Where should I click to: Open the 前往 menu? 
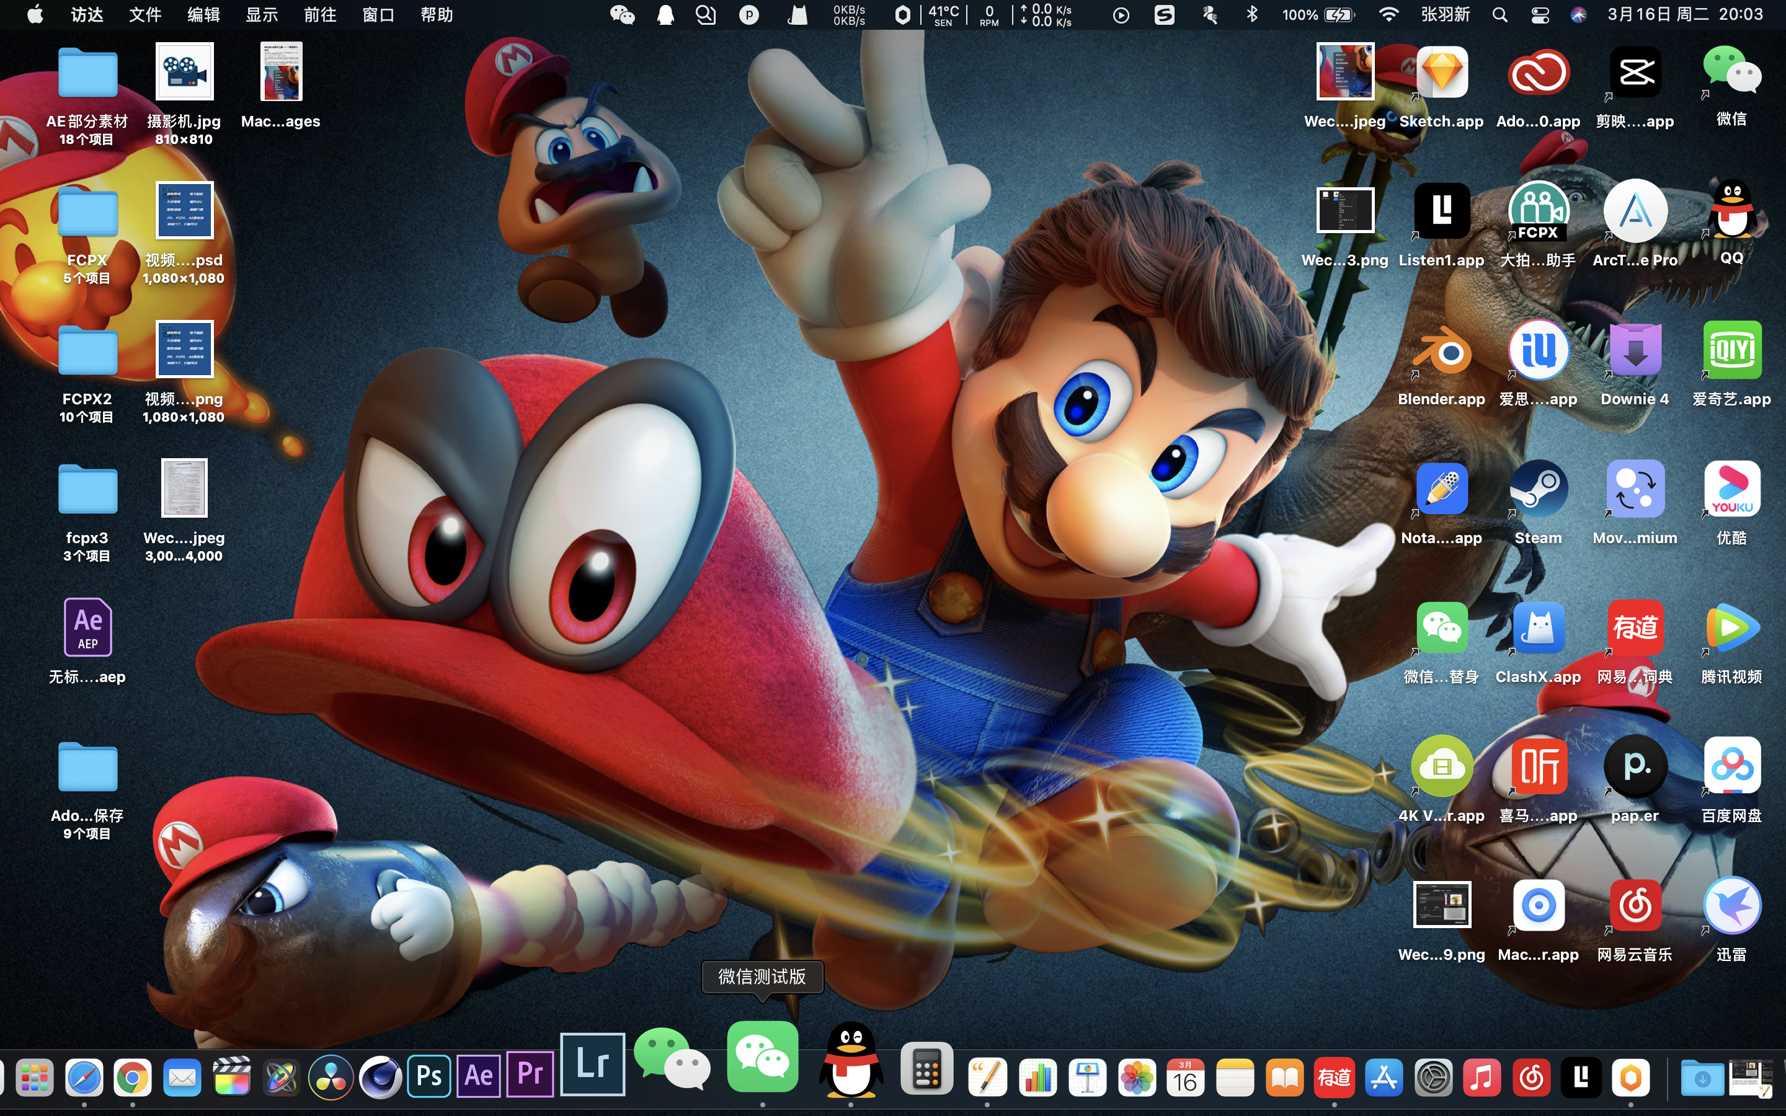[319, 15]
